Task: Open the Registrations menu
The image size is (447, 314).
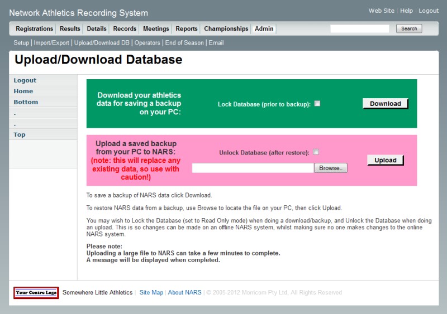Action: click(x=34, y=29)
